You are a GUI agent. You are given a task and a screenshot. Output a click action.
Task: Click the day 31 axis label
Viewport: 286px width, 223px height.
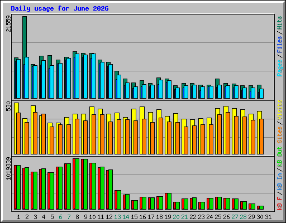(268, 217)
